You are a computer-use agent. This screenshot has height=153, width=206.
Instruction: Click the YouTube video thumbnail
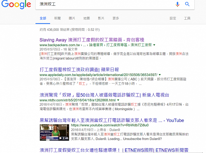(x=54, y=132)
